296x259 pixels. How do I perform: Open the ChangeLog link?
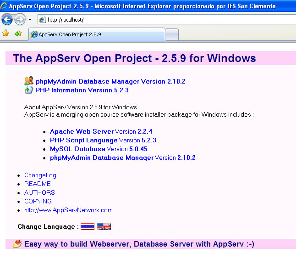click(40, 175)
